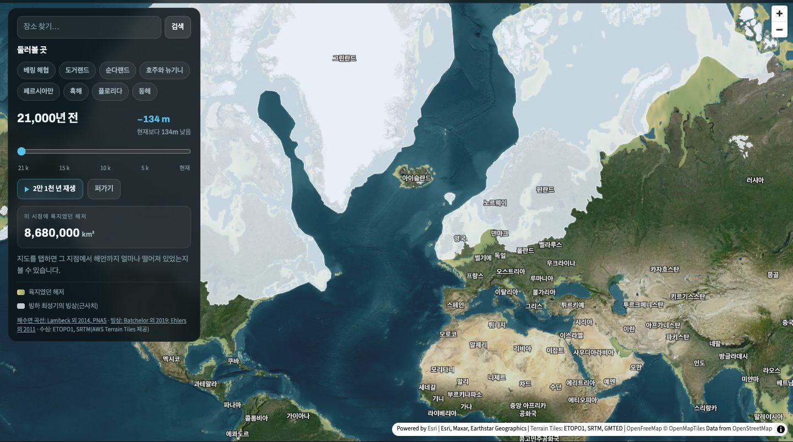Click the 빙하 최성기의 빙상 legend swatch

coord(21,306)
